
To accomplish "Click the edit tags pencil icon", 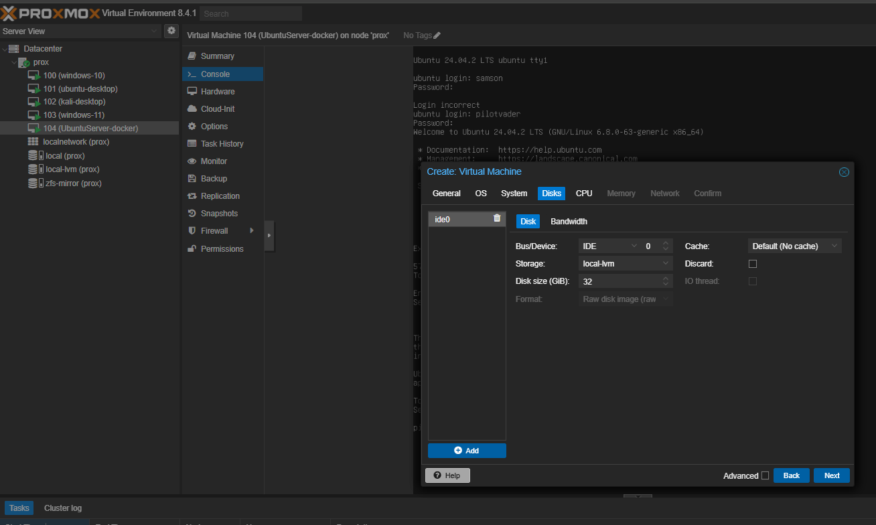I will [x=437, y=35].
